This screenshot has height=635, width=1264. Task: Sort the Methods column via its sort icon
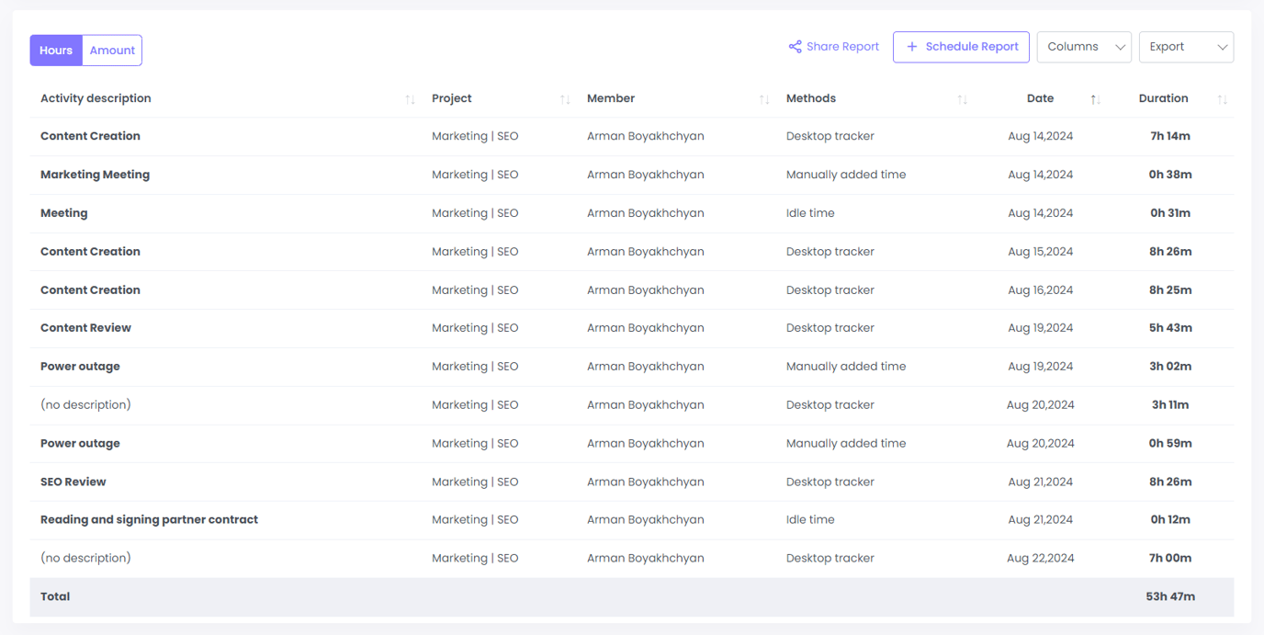(x=963, y=98)
